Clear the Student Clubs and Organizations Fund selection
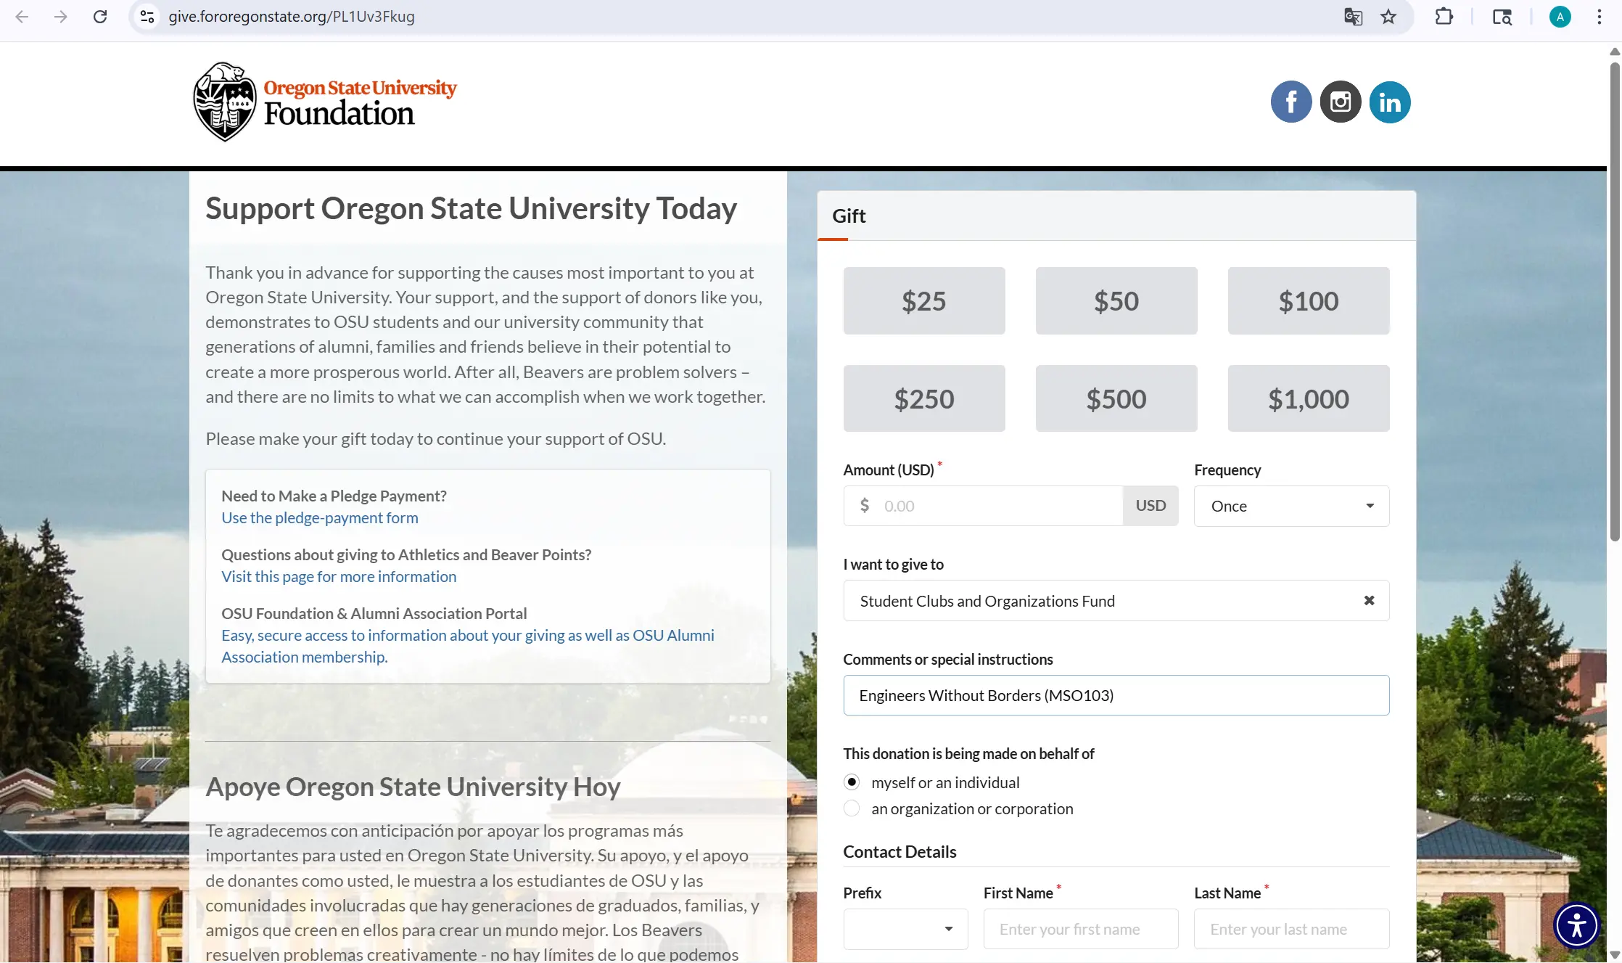This screenshot has height=963, width=1622. (1369, 600)
